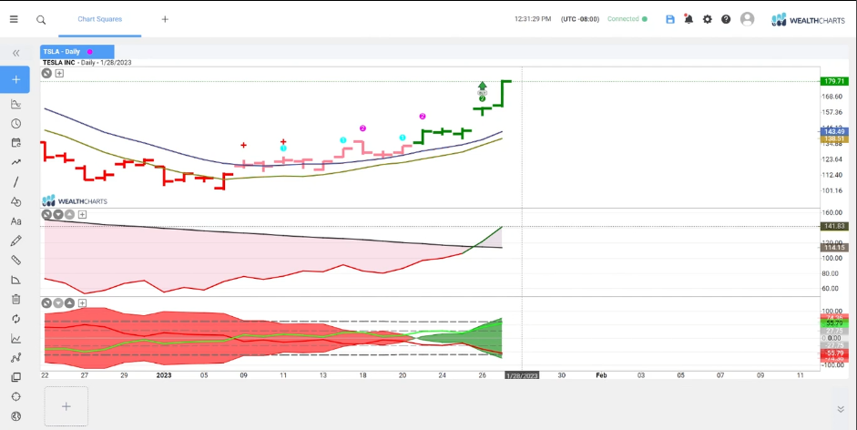This screenshot has width=857, height=430.
Task: Move the middle indicator panel up
Action: click(69, 214)
